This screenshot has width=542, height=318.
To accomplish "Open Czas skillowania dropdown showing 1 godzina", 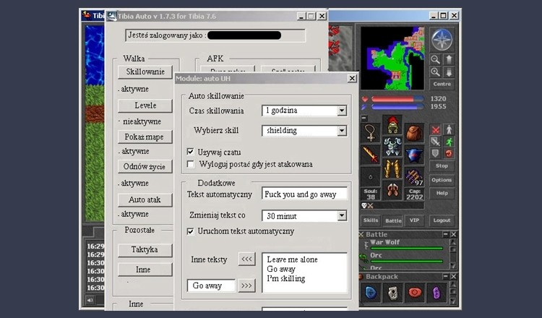I will click(342, 111).
